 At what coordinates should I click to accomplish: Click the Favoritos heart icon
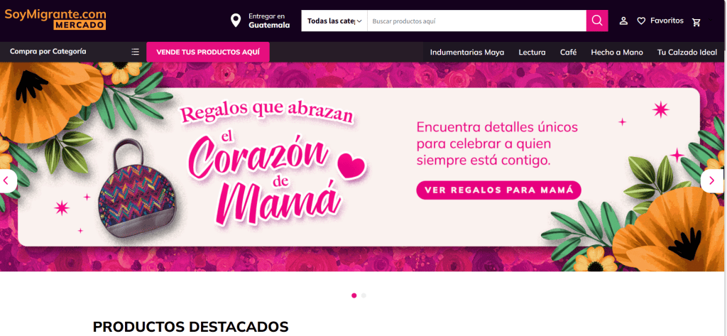point(641,21)
